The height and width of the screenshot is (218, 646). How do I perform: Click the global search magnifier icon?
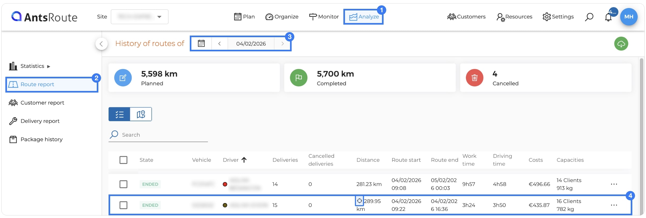coord(589,17)
